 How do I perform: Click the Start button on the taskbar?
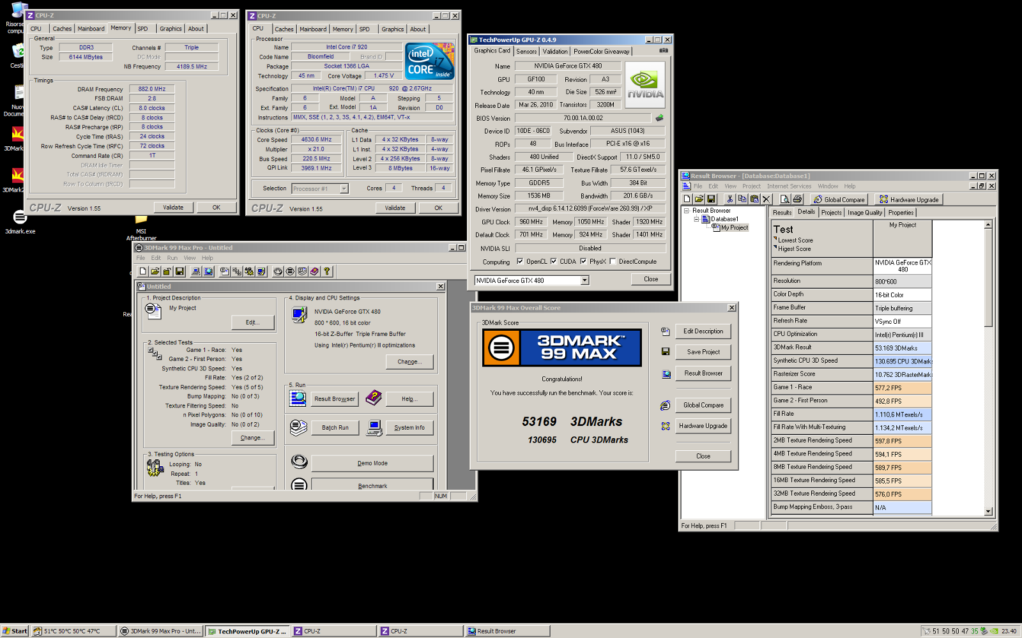click(x=15, y=631)
